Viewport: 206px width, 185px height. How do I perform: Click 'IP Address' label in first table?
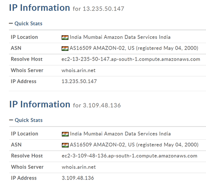coord(24,81)
